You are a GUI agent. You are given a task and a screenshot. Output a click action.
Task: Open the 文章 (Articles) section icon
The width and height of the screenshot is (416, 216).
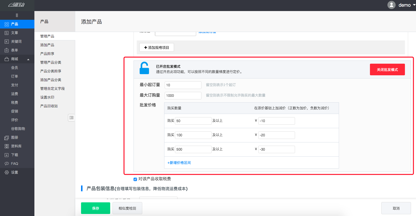coord(7,33)
